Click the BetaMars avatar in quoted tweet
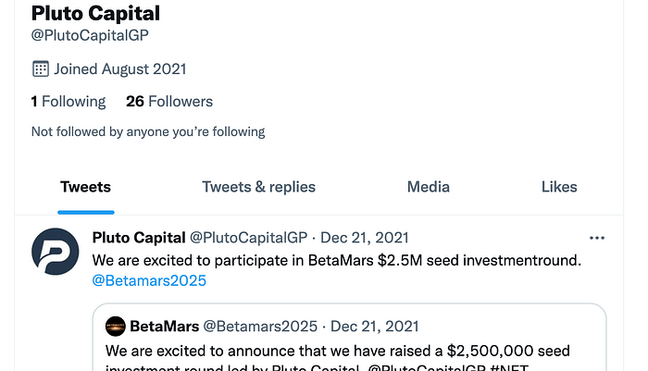648x371 pixels. 116,327
